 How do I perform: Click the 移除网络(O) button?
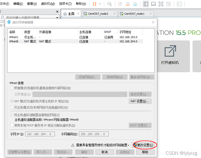click(x=115, y=77)
